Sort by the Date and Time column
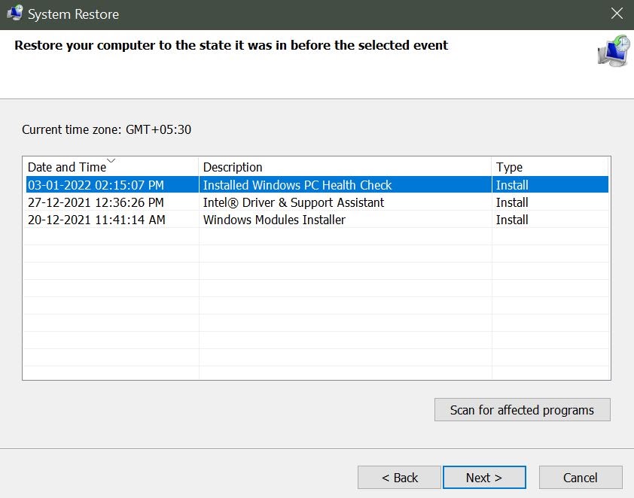The height and width of the screenshot is (498, 634). pos(111,167)
